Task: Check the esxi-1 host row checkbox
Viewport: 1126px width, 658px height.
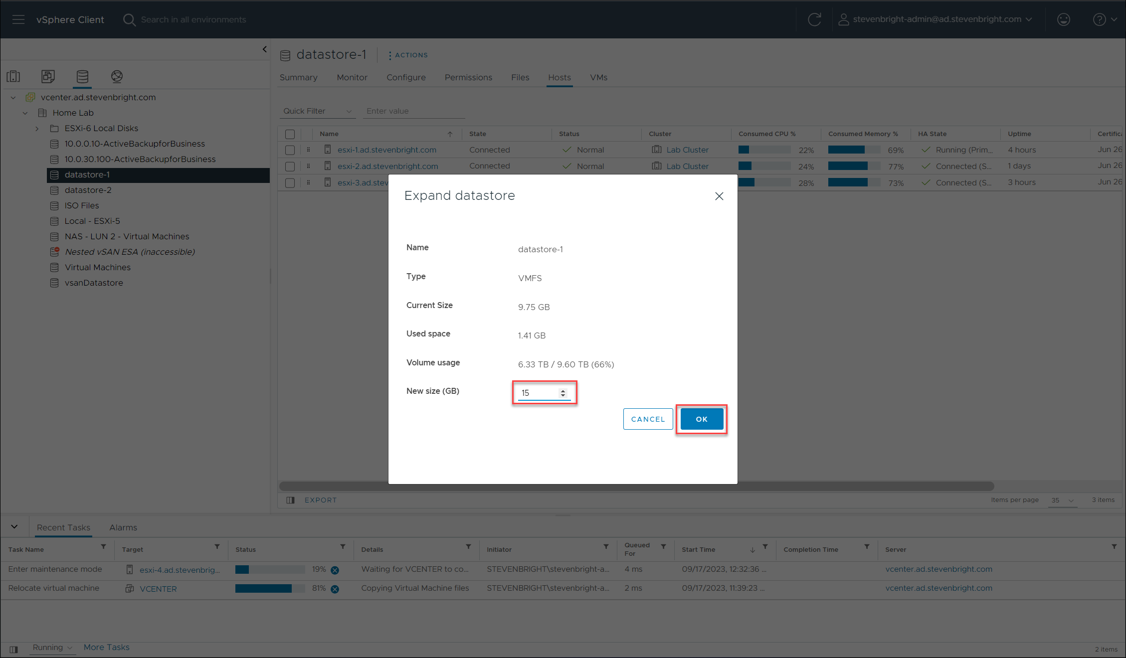Action: pos(290,150)
